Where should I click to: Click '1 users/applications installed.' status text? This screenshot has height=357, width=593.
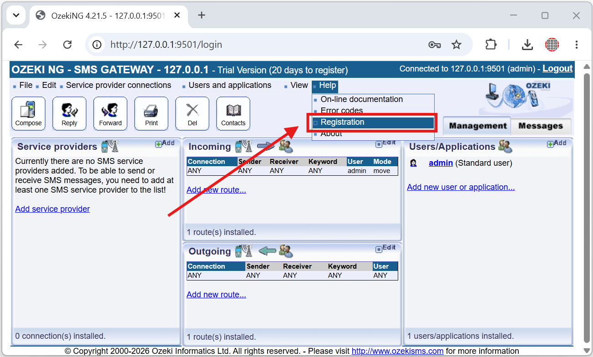[x=460, y=336]
